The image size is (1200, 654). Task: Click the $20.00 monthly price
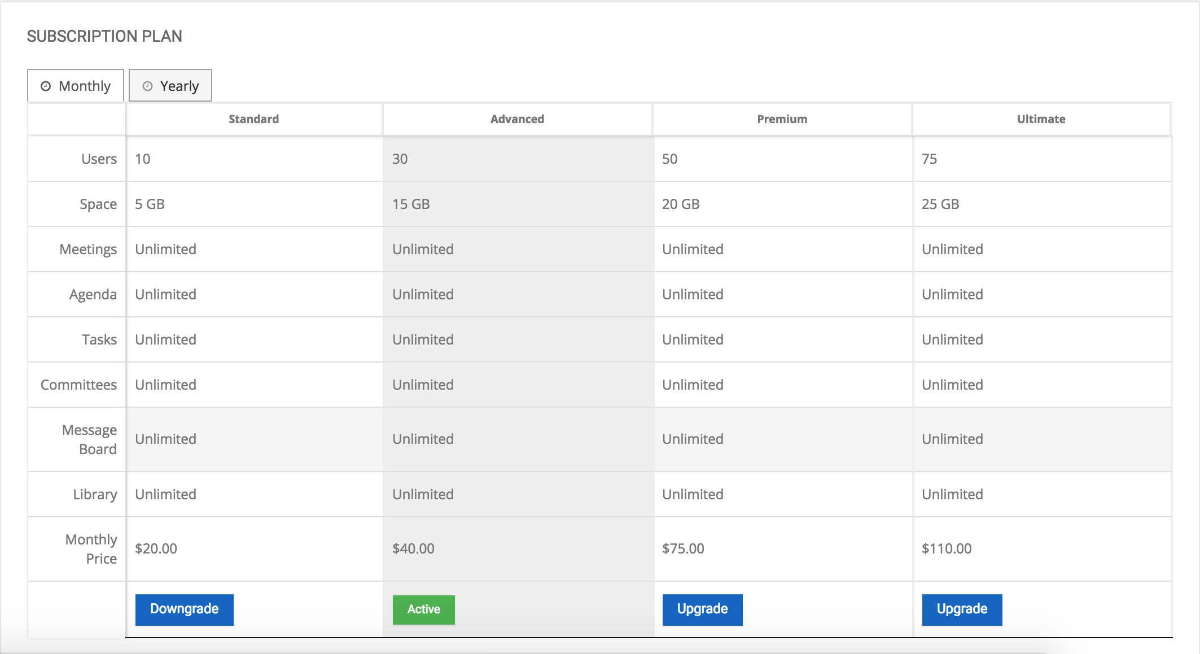coord(156,548)
